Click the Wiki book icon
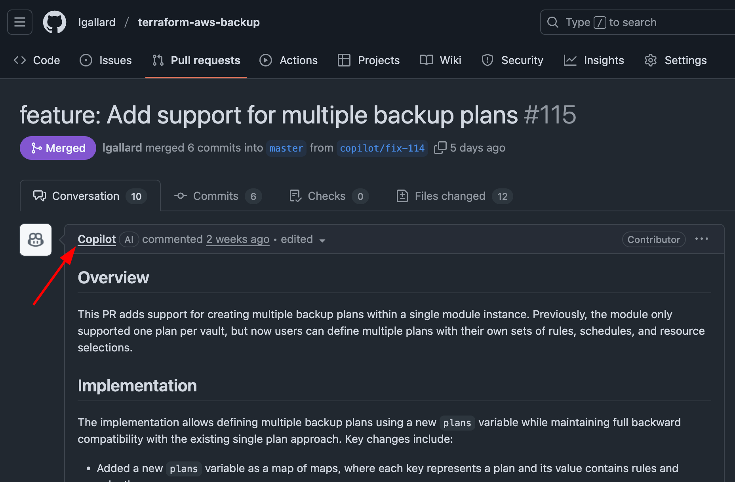Viewport: 735px width, 482px height. coord(427,60)
